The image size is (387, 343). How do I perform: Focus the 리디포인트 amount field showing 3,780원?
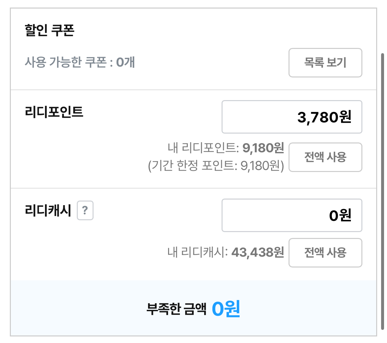291,117
